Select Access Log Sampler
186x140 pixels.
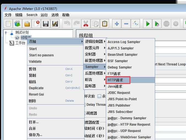131,42
